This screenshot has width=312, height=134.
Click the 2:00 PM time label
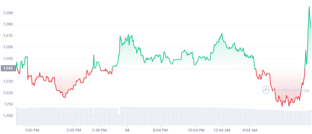74,130
